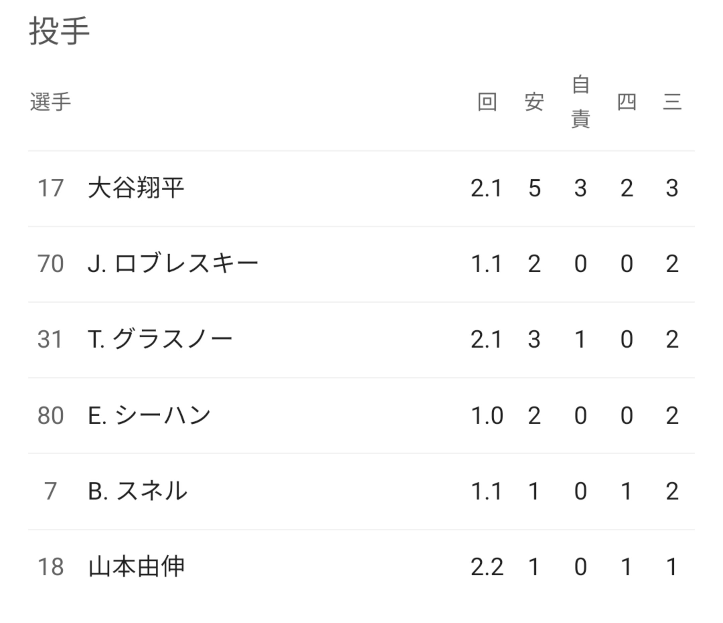Click the 投手 section heading

[x=59, y=31]
